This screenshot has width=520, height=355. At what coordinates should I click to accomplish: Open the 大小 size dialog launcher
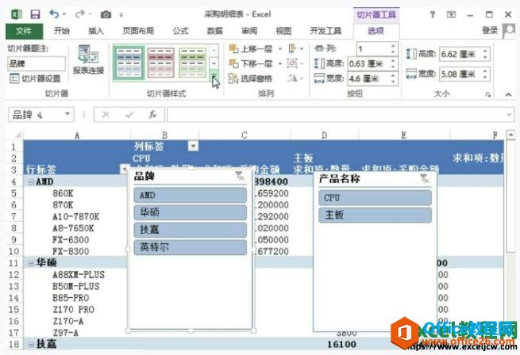point(487,95)
